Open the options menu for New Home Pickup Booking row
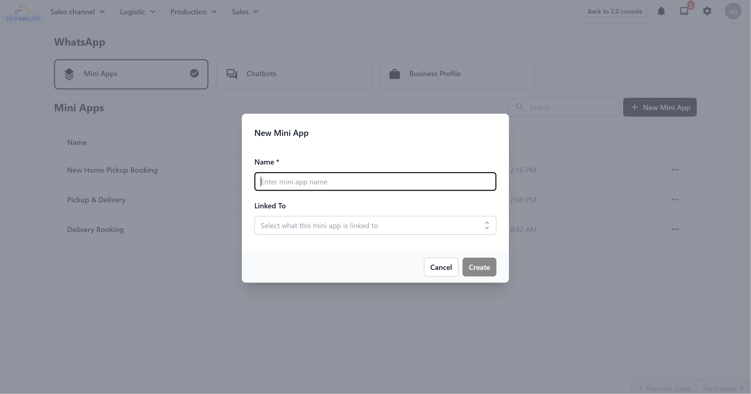Image resolution: width=751 pixels, height=394 pixels. point(675,170)
